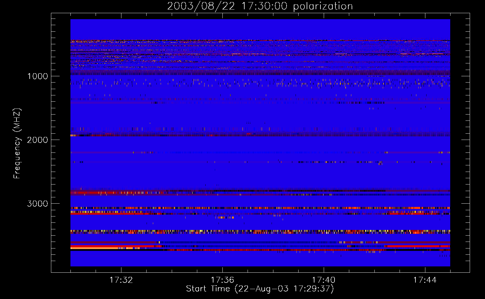Click the 17:36 time tick label
485x299 pixels.
click(x=222, y=280)
